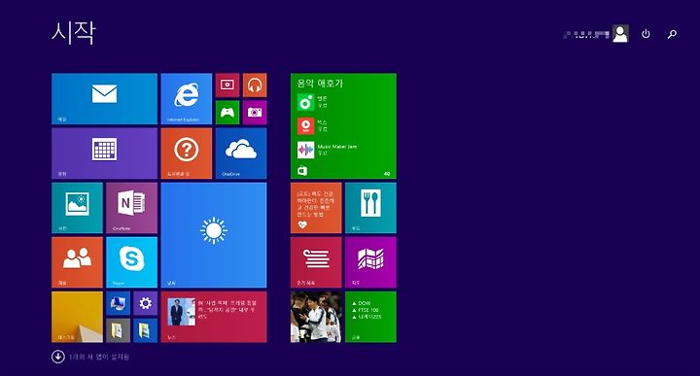Screen dimensions: 700x376
Task: Launch the OneNote tile
Action: (x=131, y=208)
